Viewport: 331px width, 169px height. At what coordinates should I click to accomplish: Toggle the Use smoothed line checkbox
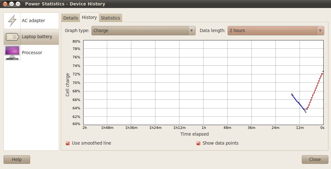pyautogui.click(x=68, y=143)
